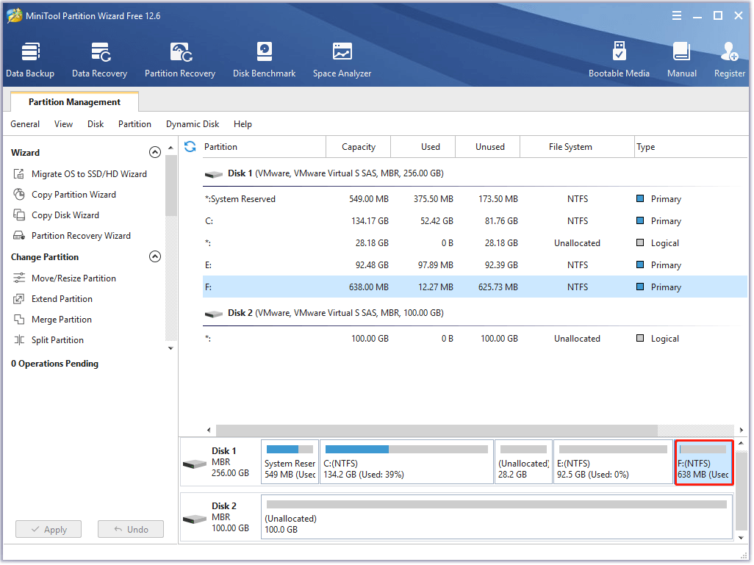Create Bootable Media
This screenshot has height=565, width=754.
coord(620,59)
